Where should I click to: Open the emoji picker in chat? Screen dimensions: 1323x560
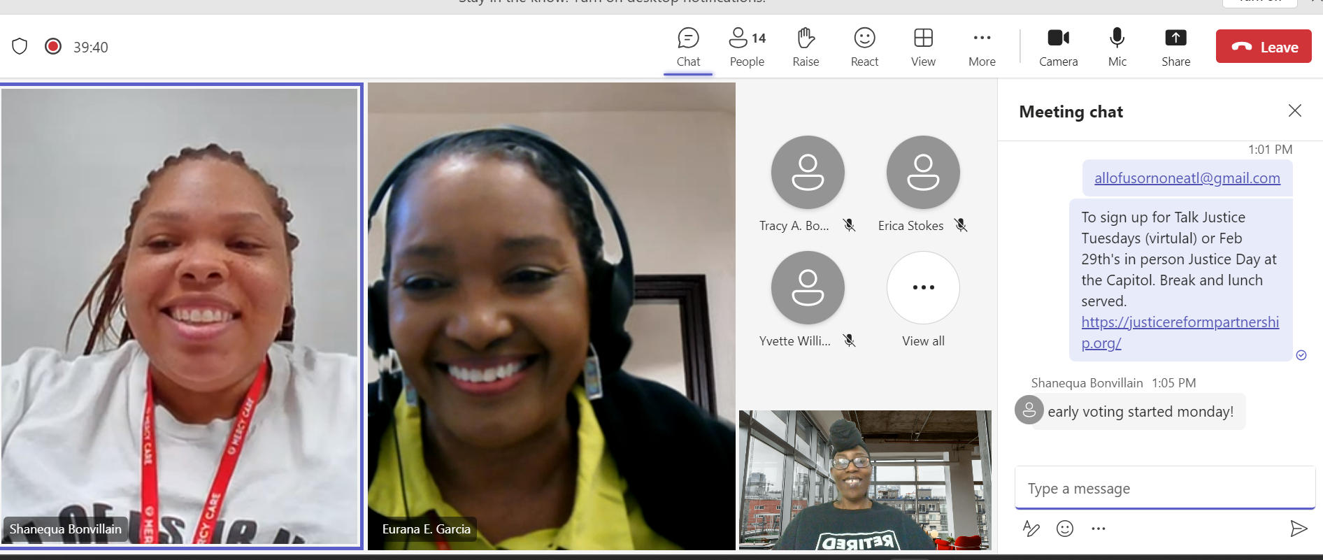[1065, 529]
